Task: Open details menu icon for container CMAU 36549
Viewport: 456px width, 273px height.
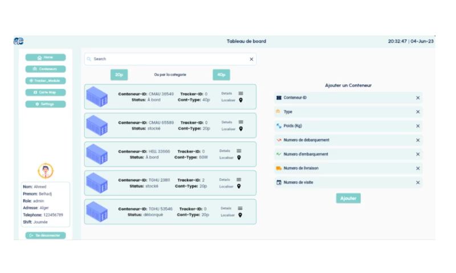Action: [241, 93]
